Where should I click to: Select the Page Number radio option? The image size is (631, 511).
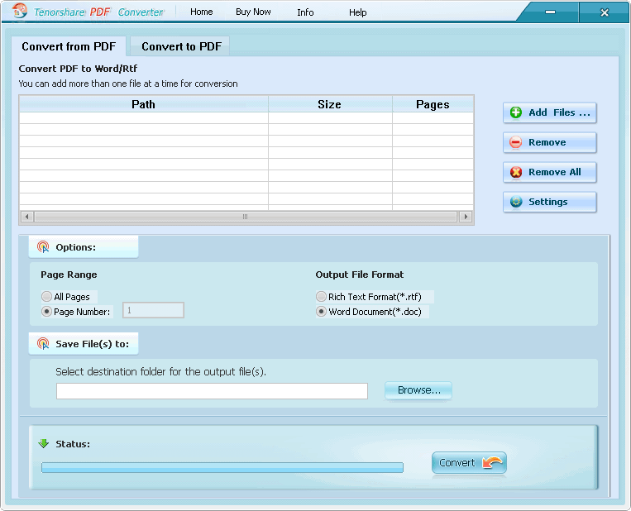46,312
